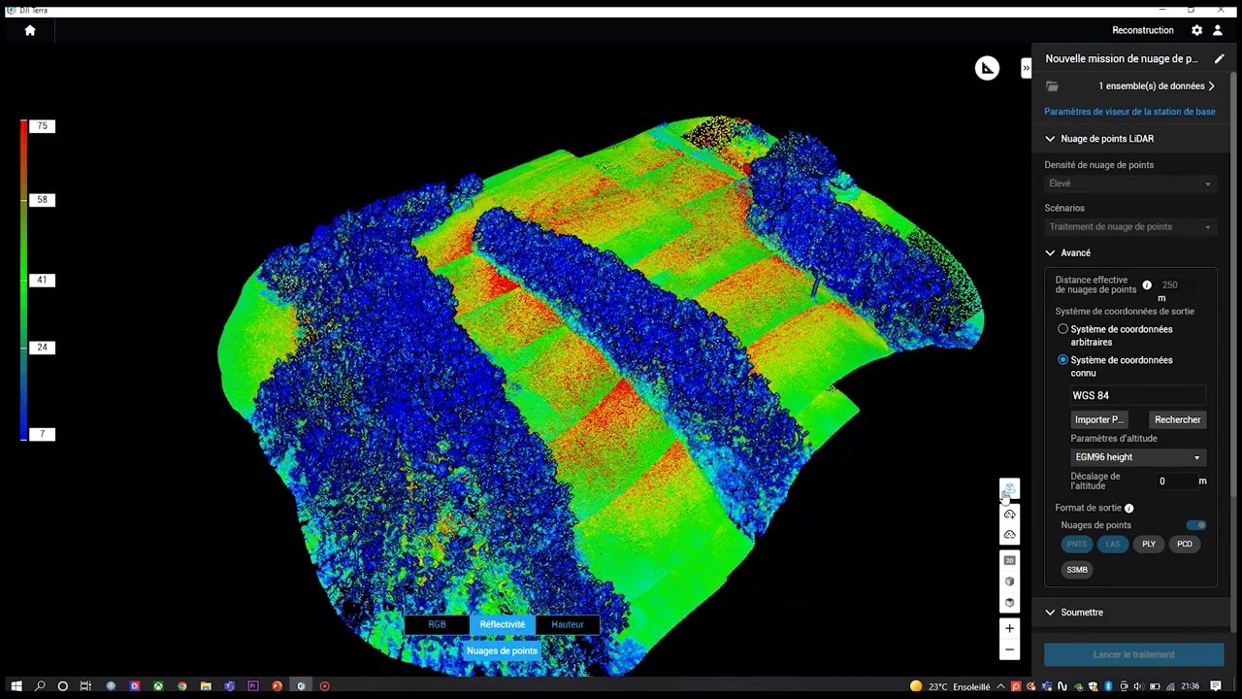
Task: Toggle the Nuages de points output switch
Action: pos(1196,525)
